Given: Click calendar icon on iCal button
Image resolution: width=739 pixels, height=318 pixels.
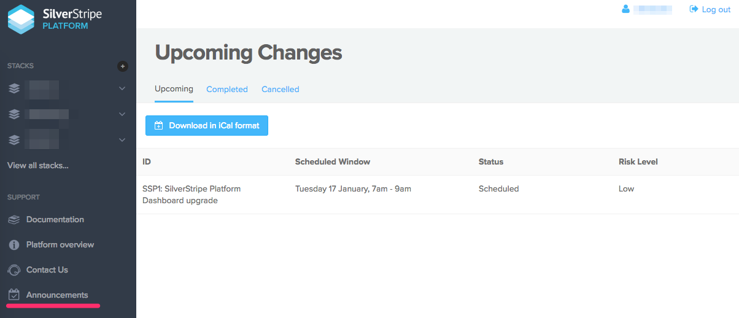Looking at the screenshot, I should (x=158, y=125).
